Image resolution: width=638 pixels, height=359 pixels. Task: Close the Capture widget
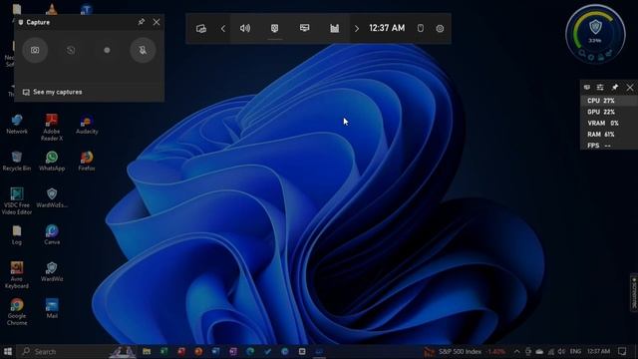coord(157,22)
